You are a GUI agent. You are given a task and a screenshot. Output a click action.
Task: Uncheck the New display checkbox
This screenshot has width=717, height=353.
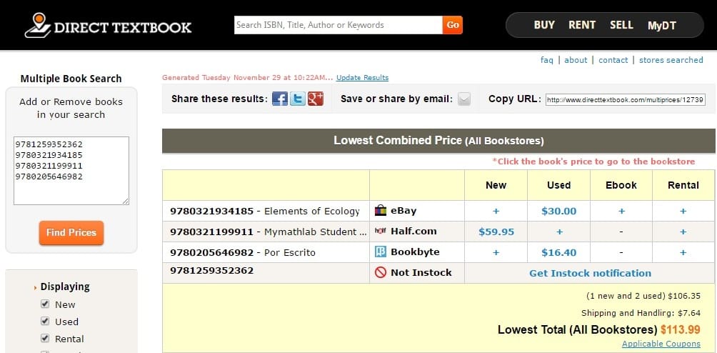(45, 304)
